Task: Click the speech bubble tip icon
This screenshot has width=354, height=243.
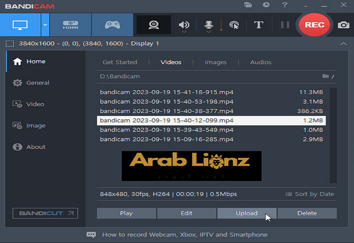Action: [x=91, y=235]
